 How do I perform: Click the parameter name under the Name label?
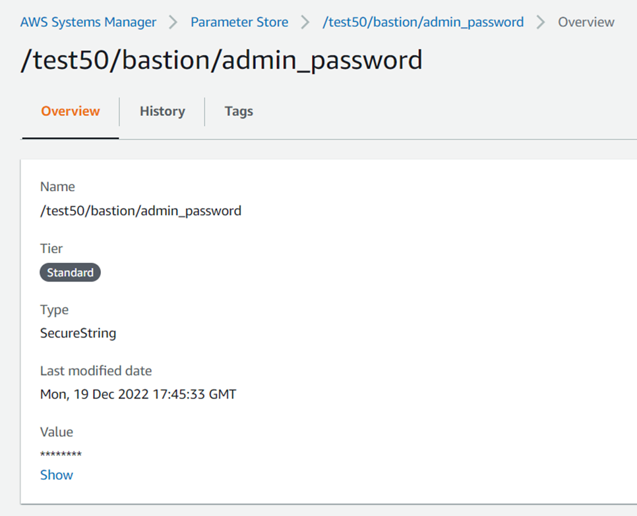(140, 211)
